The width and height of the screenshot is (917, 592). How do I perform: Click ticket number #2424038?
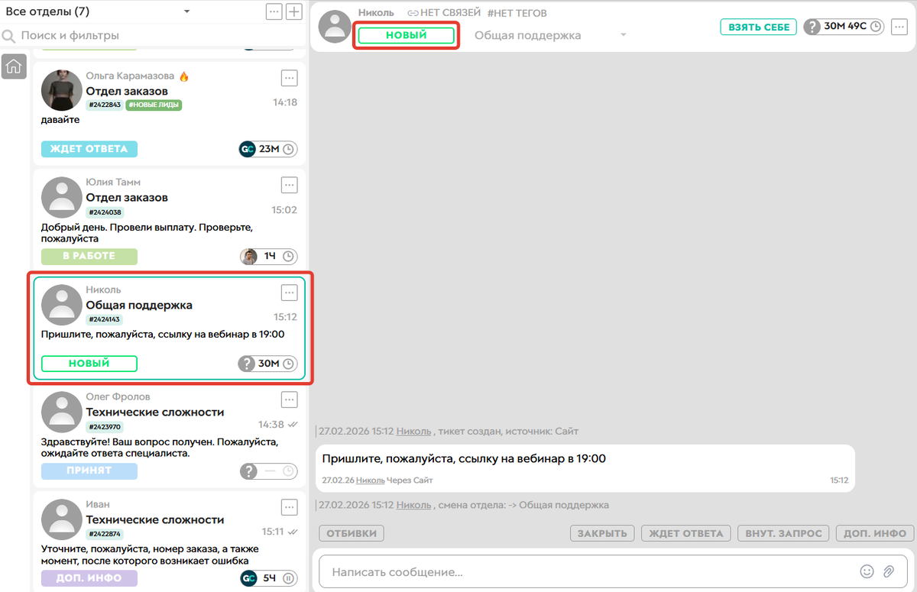pos(105,212)
